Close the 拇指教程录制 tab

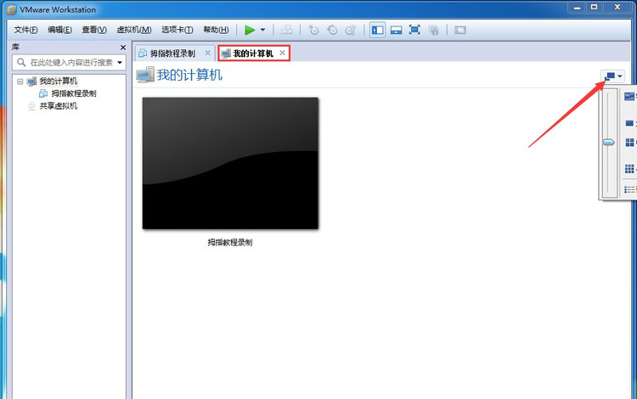[207, 53]
